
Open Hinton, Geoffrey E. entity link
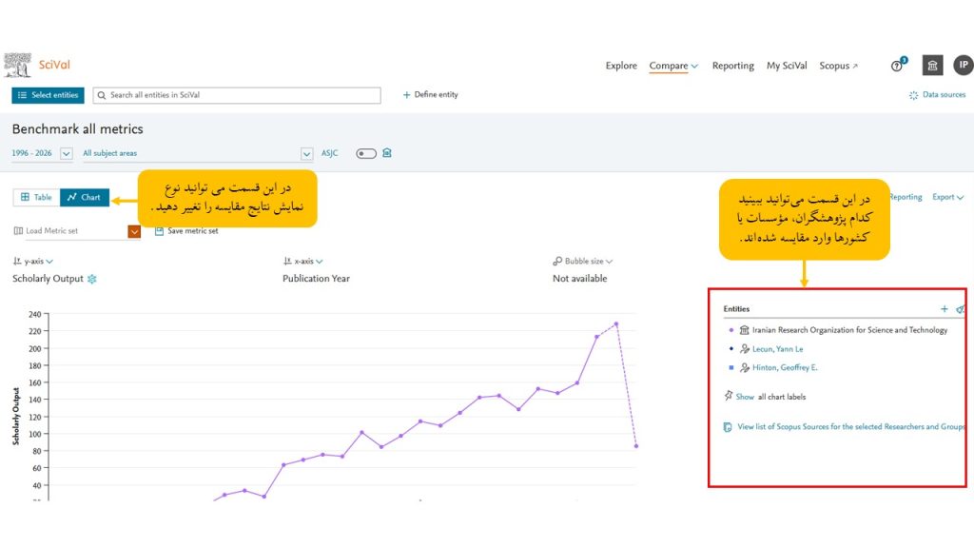pos(785,368)
